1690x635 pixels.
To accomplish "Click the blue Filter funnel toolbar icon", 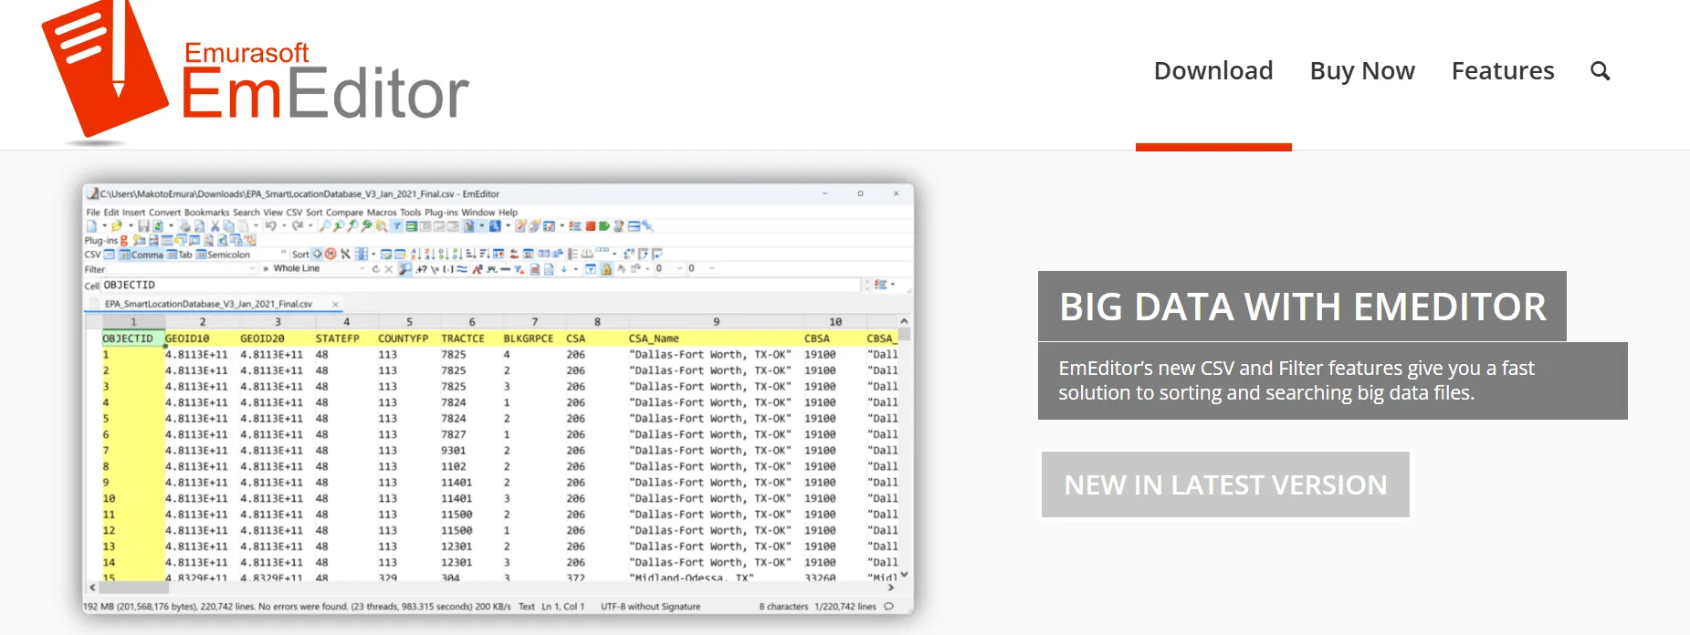I will 396,226.
